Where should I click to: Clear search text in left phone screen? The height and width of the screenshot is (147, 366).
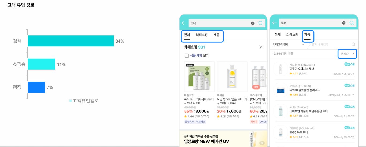[x=253, y=23]
